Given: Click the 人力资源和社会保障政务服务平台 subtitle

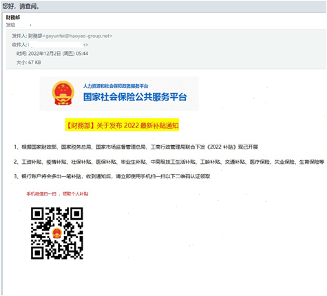Looking at the screenshot, I should tap(116, 86).
